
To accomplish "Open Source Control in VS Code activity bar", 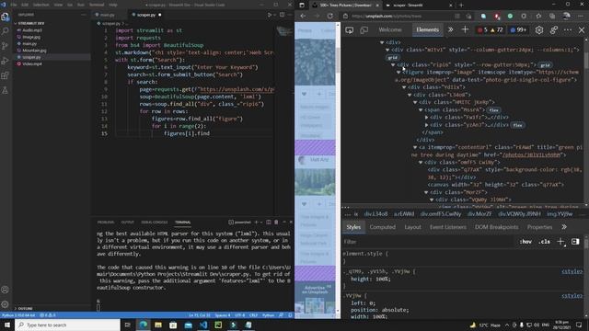I will click(6, 46).
